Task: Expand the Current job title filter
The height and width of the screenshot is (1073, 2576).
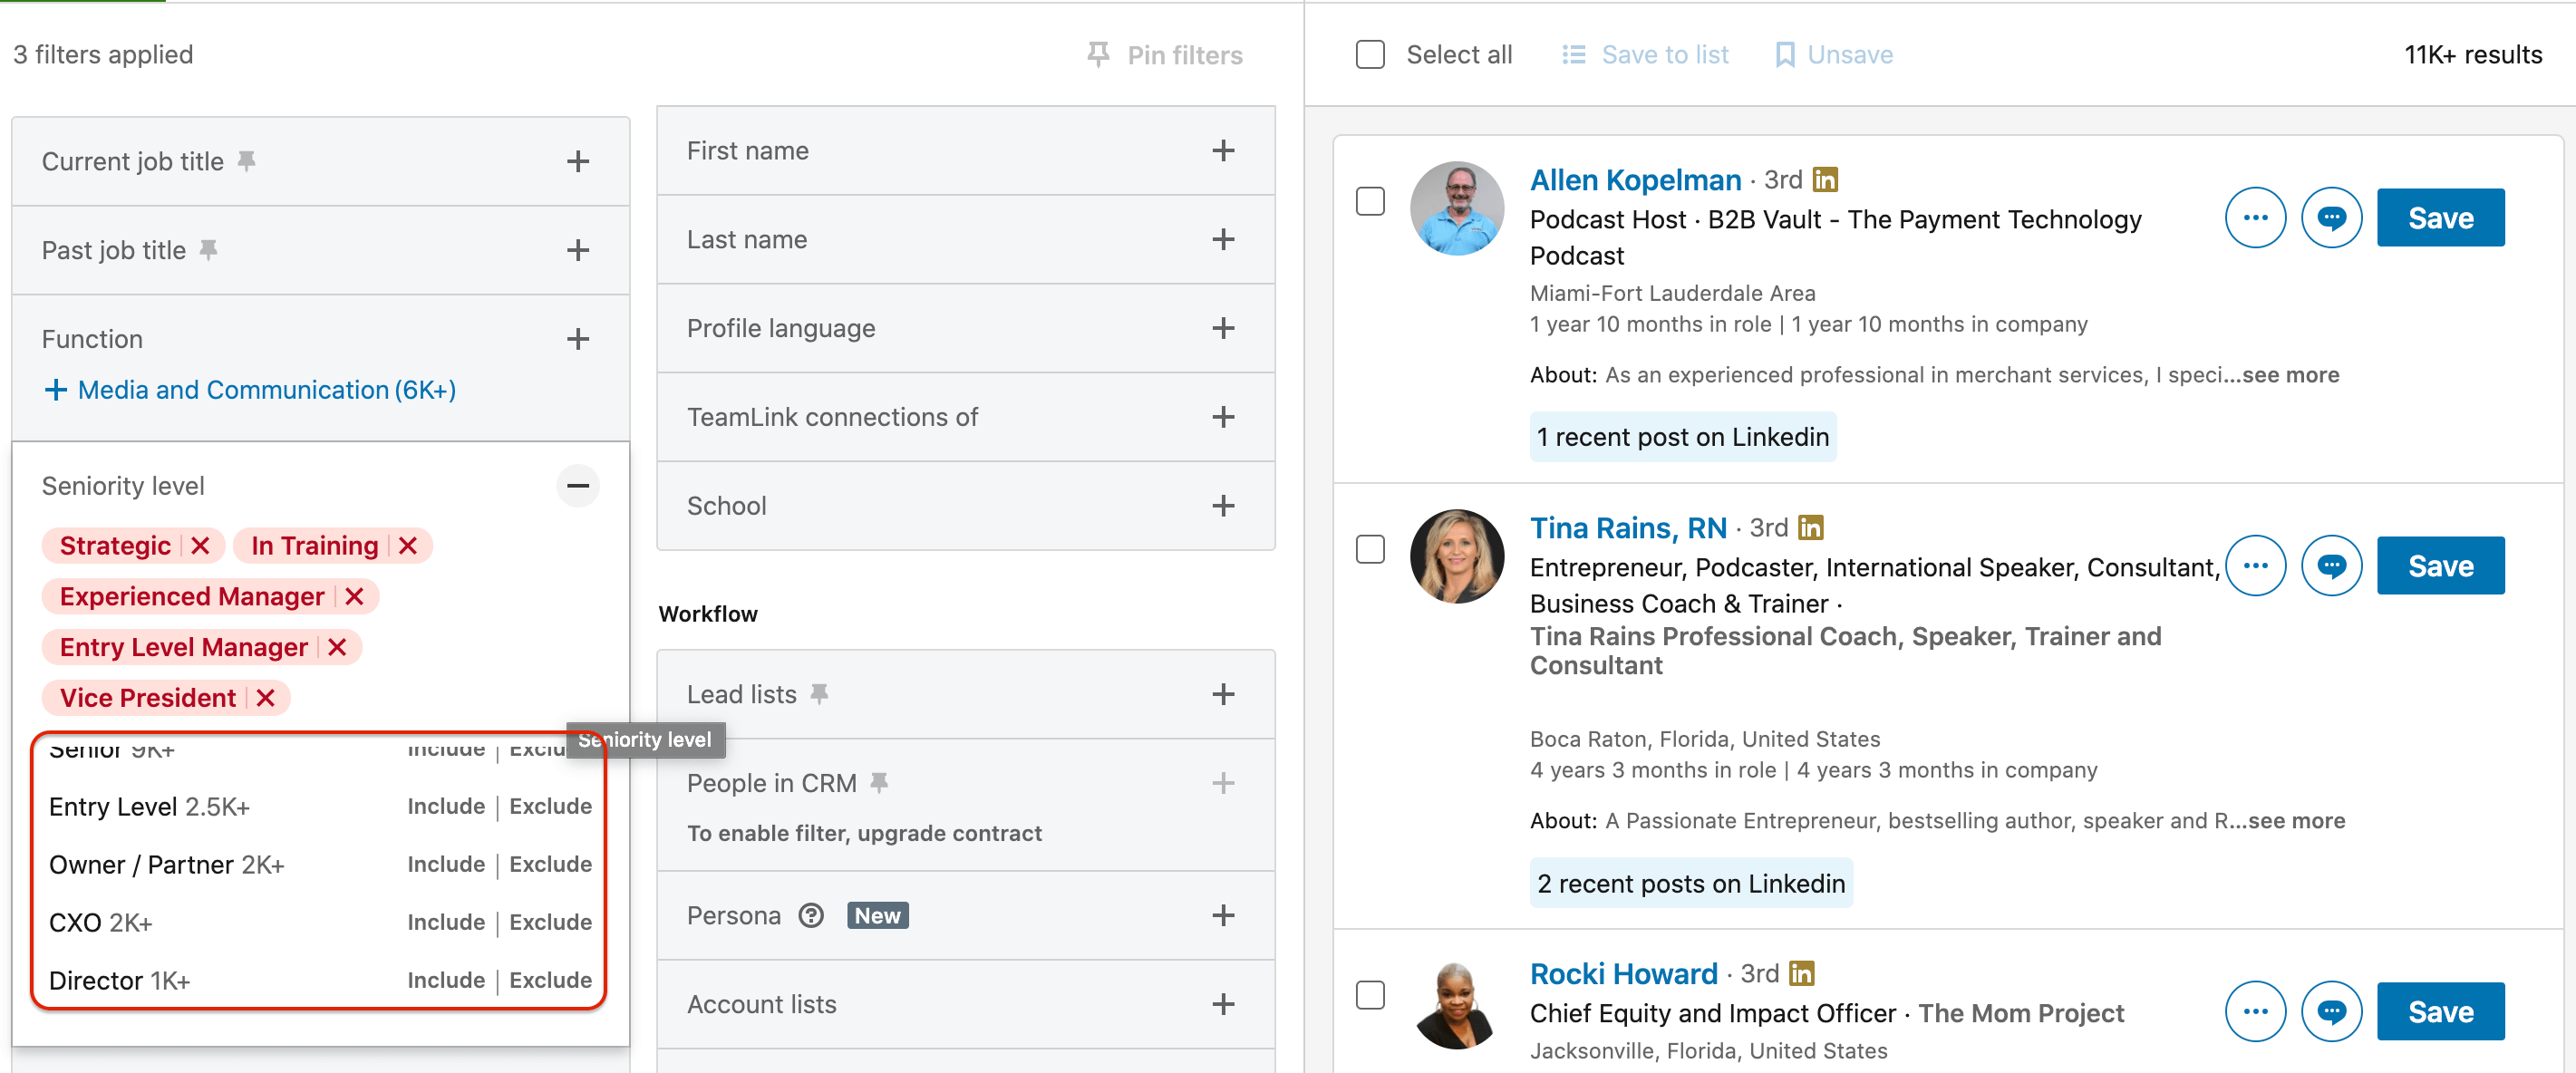Action: click(577, 162)
